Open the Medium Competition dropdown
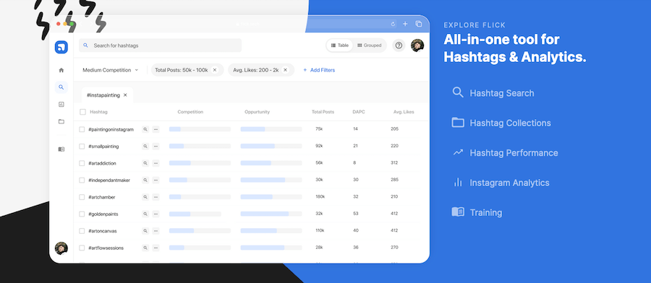 click(111, 70)
